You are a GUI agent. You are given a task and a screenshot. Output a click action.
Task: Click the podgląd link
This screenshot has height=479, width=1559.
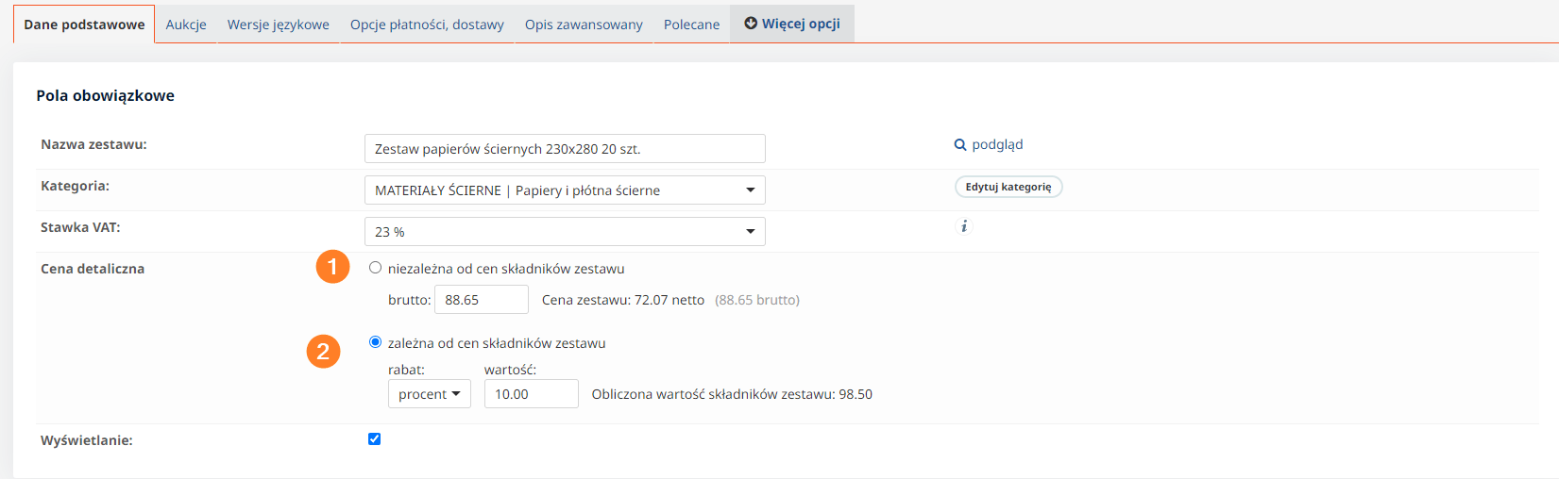pyautogui.click(x=997, y=145)
